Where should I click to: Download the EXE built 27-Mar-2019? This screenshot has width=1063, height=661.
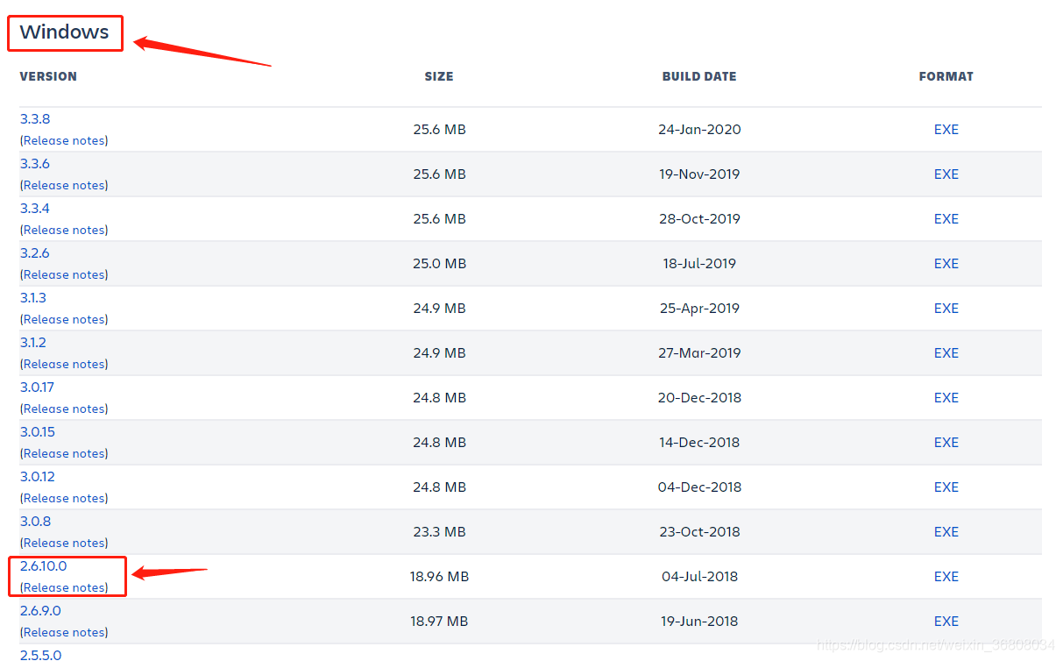click(x=946, y=352)
